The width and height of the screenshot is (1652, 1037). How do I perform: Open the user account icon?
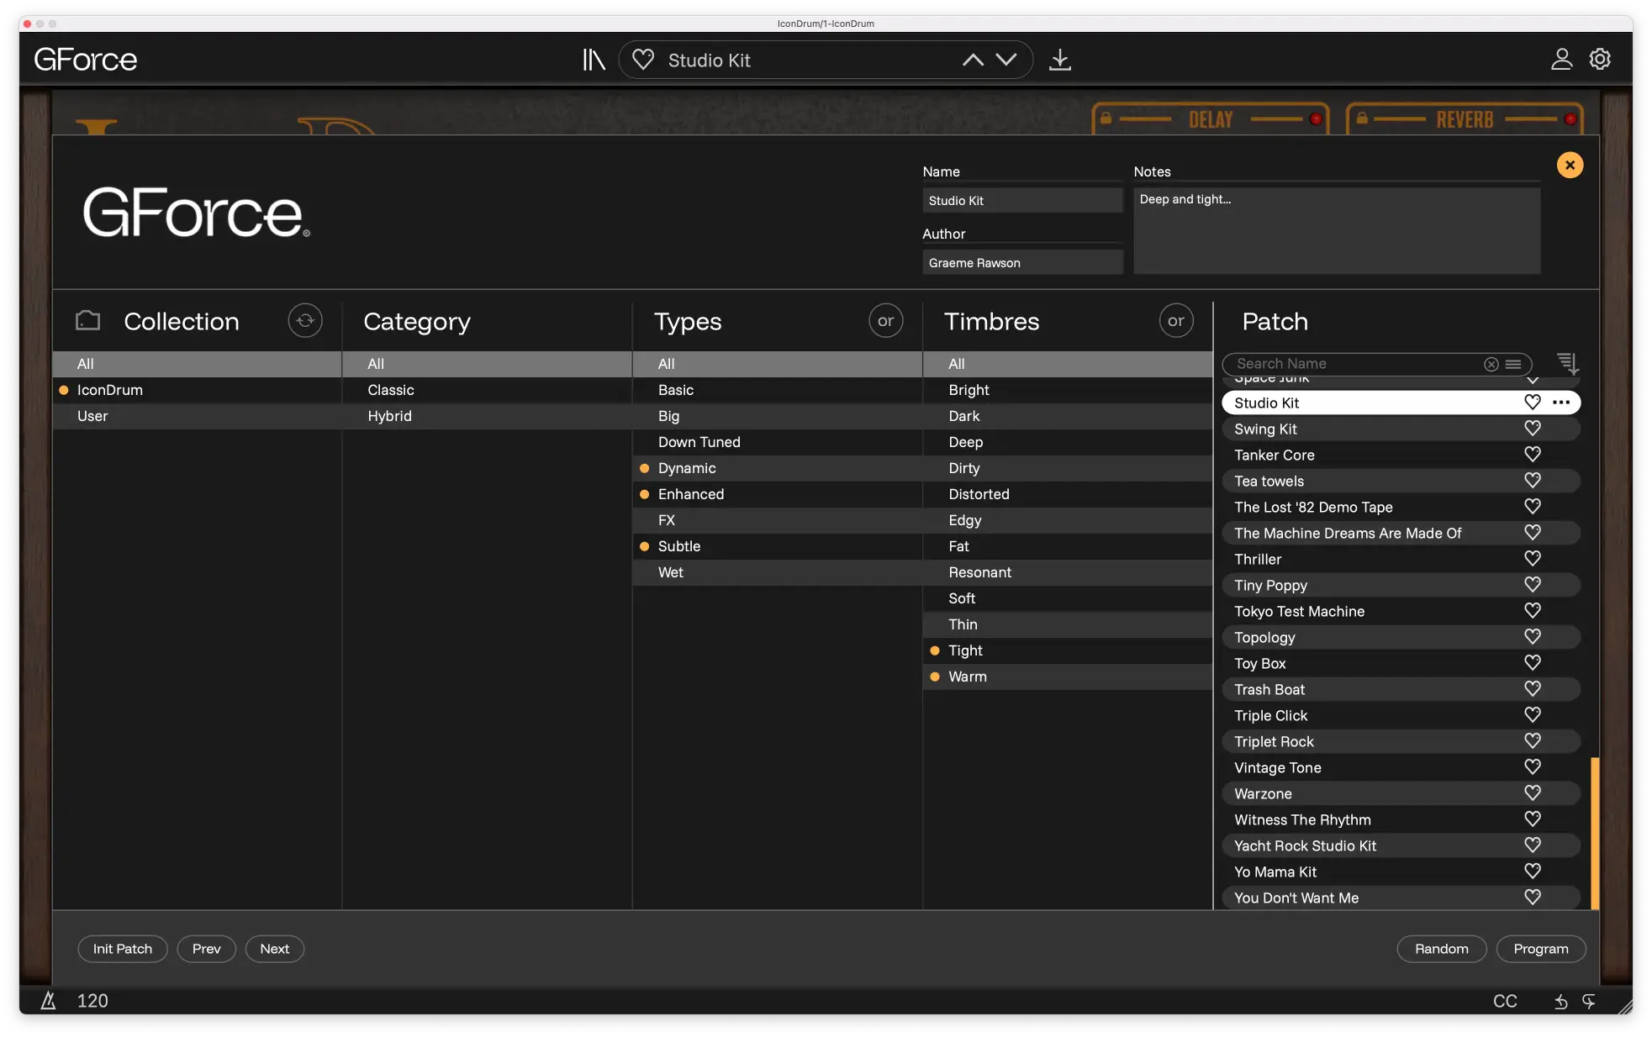coord(1561,59)
